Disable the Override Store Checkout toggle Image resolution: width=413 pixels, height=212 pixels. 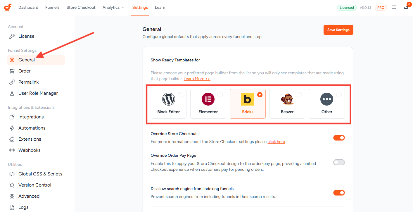tap(339, 138)
